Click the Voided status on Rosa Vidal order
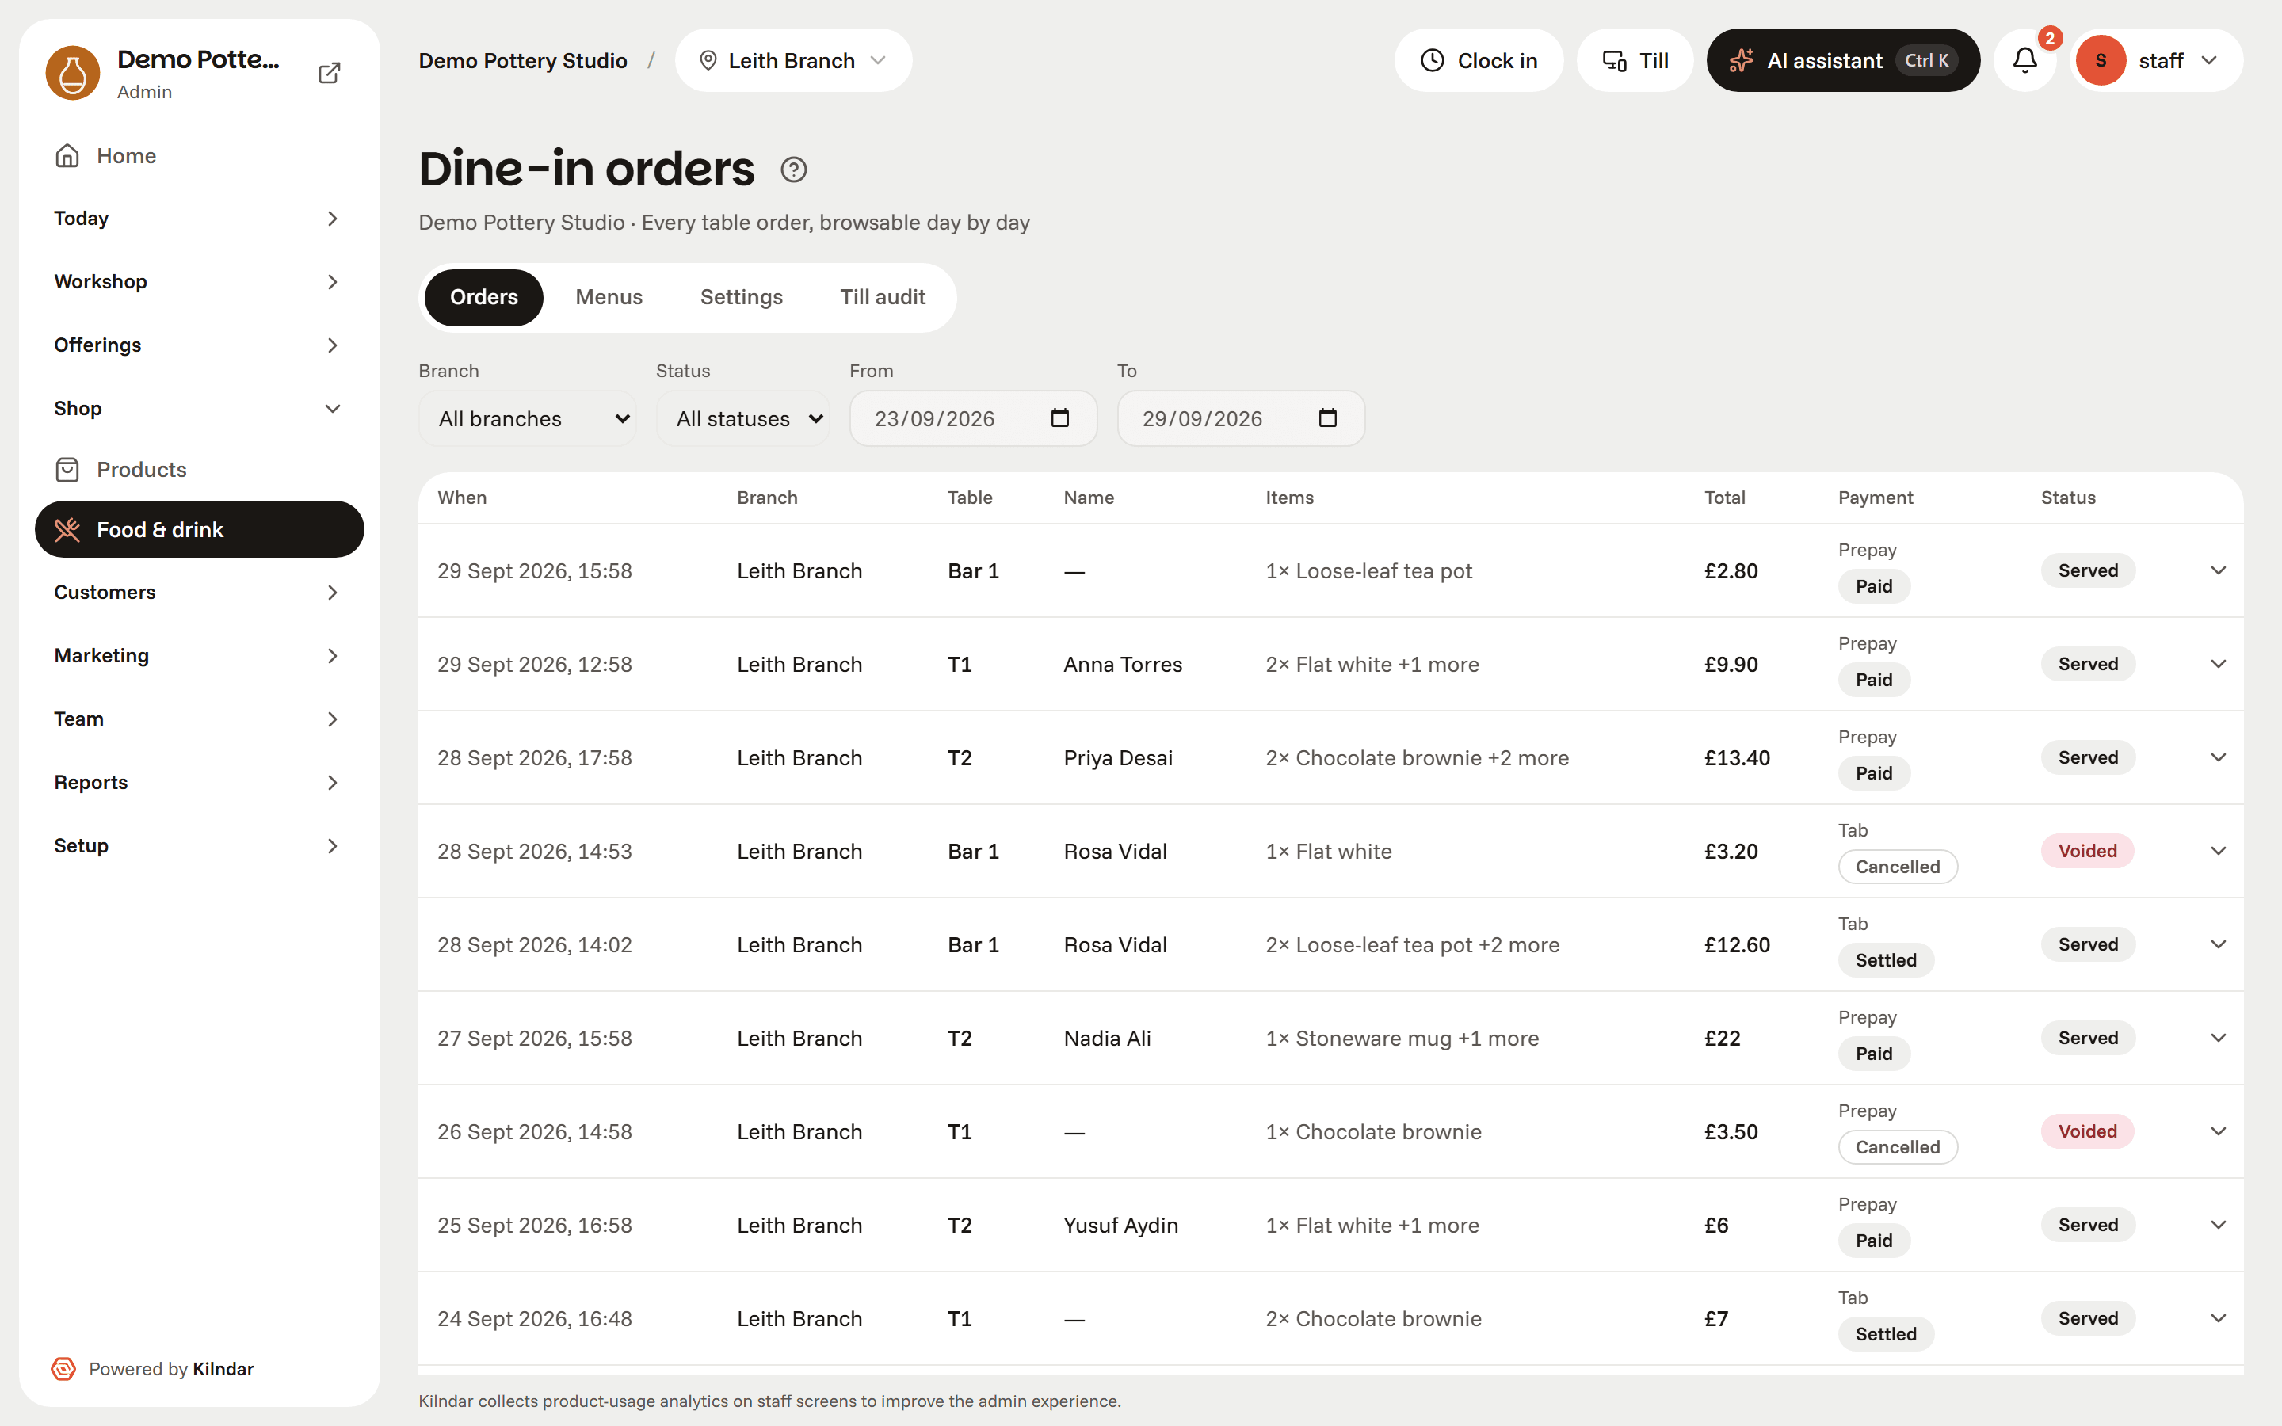The width and height of the screenshot is (2282, 1426). [2088, 851]
